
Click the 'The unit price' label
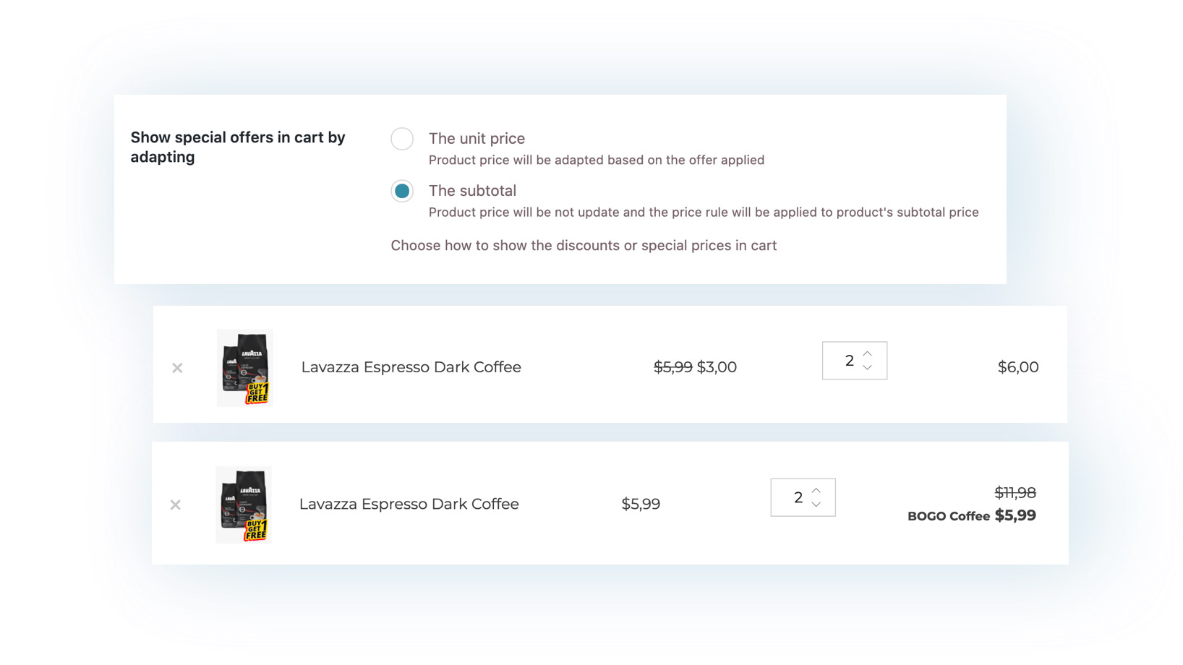477,138
